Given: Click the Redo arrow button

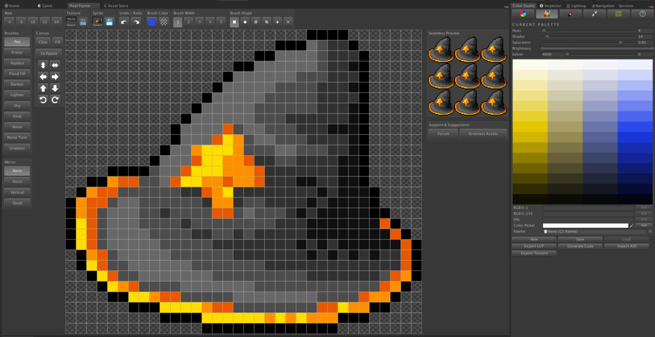Looking at the screenshot, I should click(x=136, y=22).
